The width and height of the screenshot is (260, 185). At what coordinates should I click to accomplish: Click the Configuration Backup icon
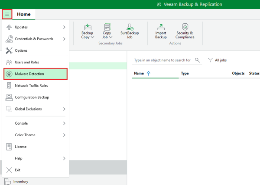coord(9,97)
